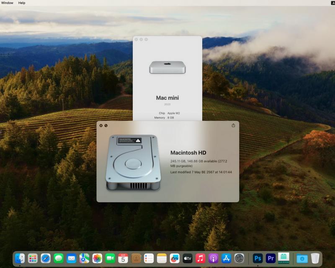
Task: Open the Trash in the Dock
Action: 315,258
